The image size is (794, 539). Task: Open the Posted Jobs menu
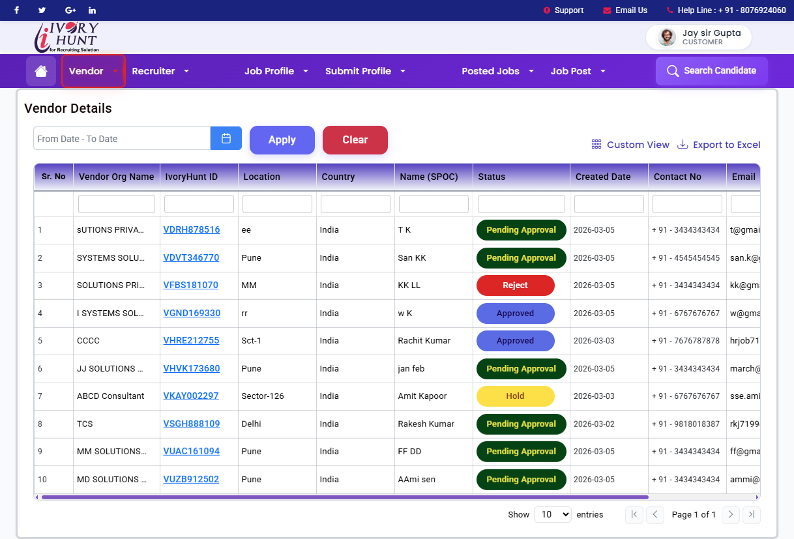pyautogui.click(x=497, y=71)
